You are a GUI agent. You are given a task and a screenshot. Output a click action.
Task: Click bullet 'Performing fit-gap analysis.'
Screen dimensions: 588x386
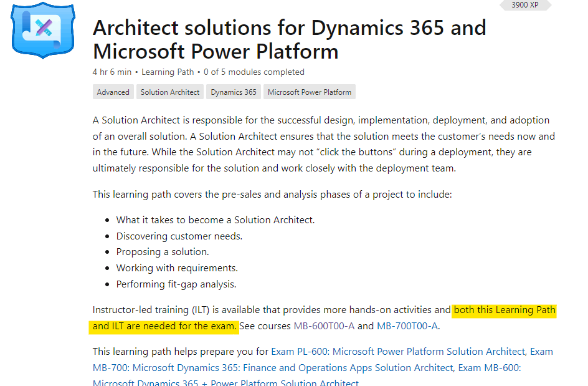click(176, 284)
